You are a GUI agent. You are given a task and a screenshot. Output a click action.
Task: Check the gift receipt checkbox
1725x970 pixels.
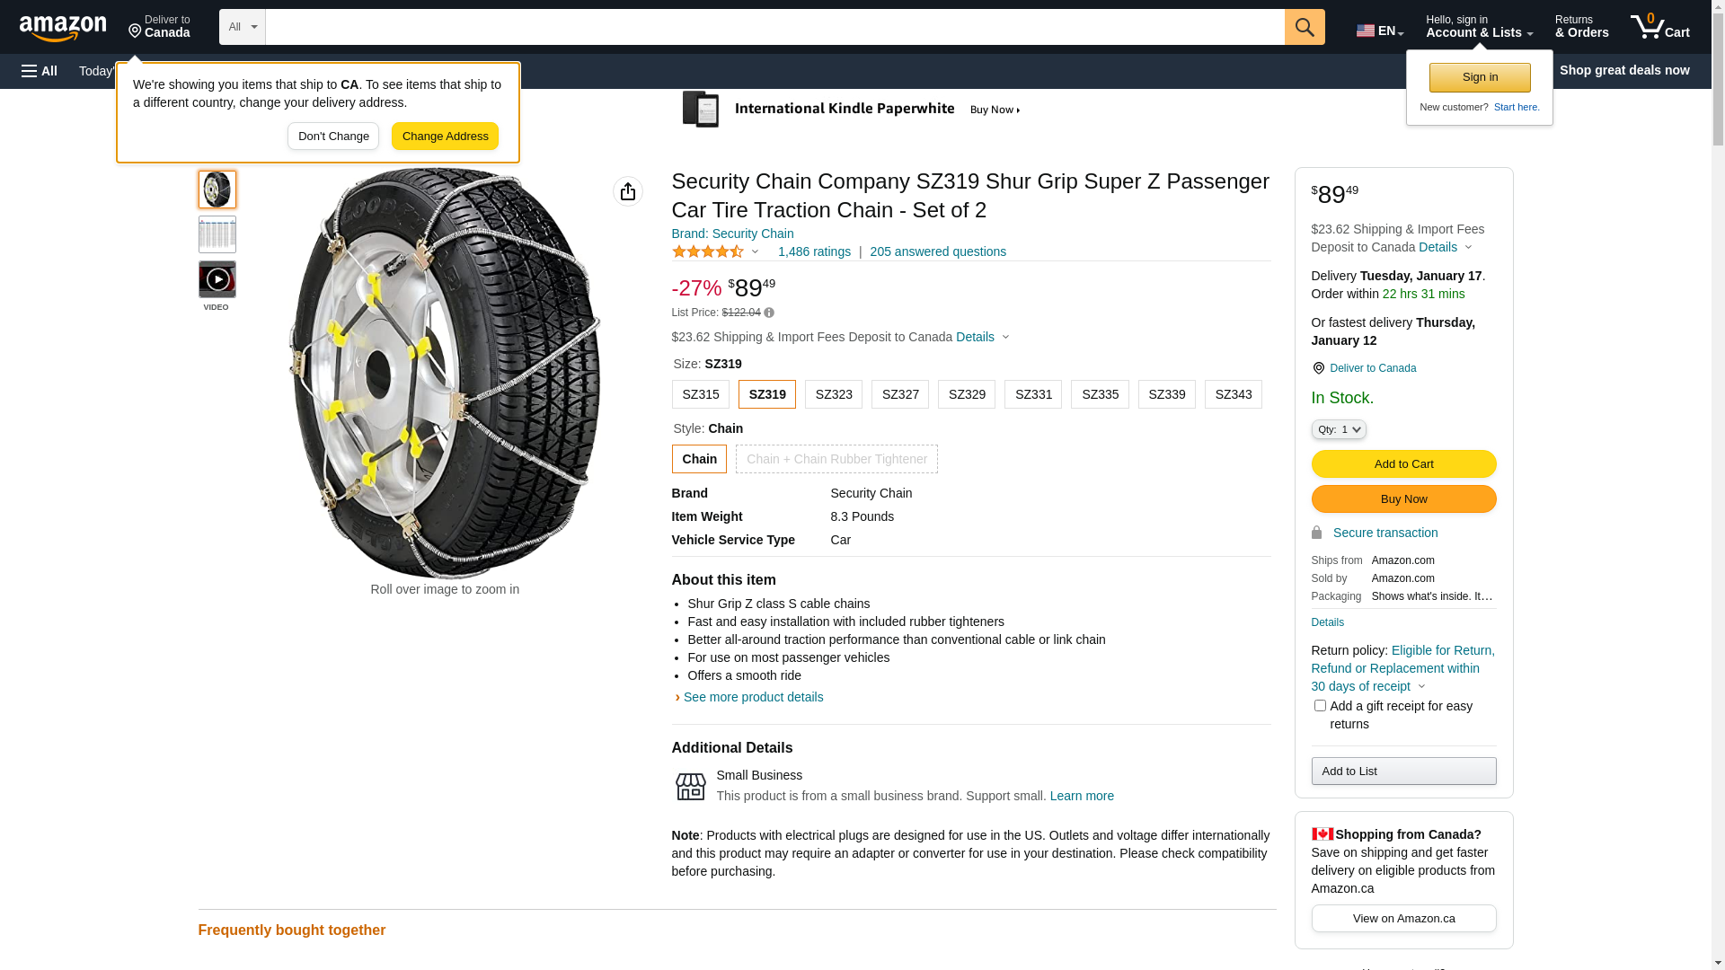click(x=1320, y=706)
